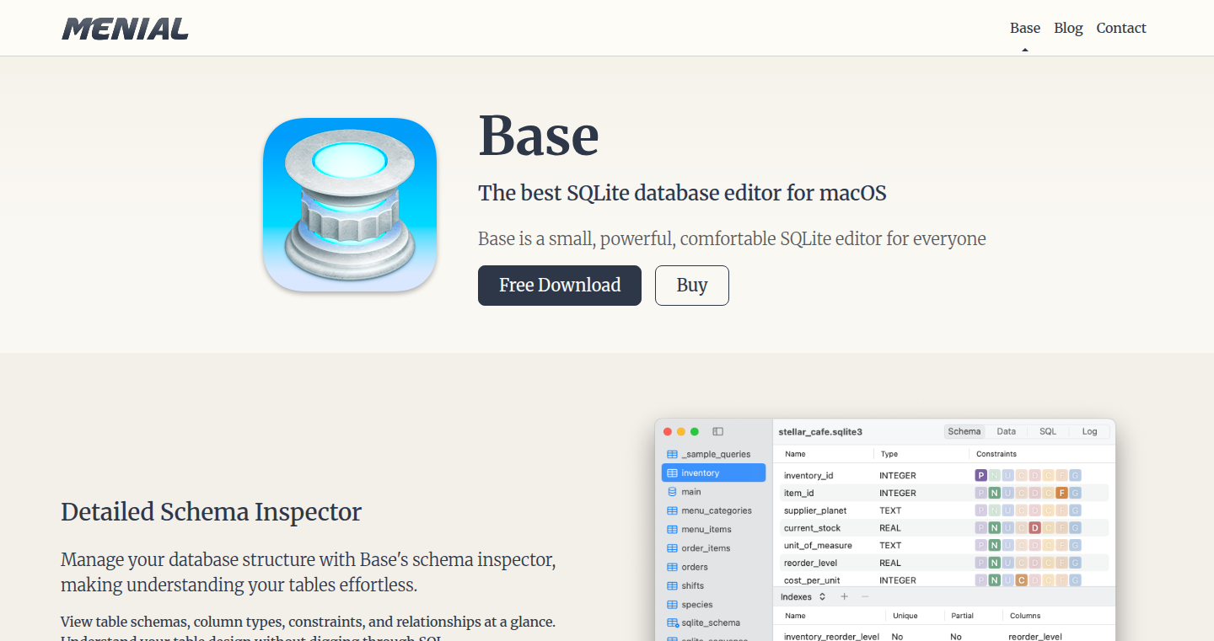Switch to the SQL tab
Image resolution: width=1214 pixels, height=641 pixels.
1048,431
